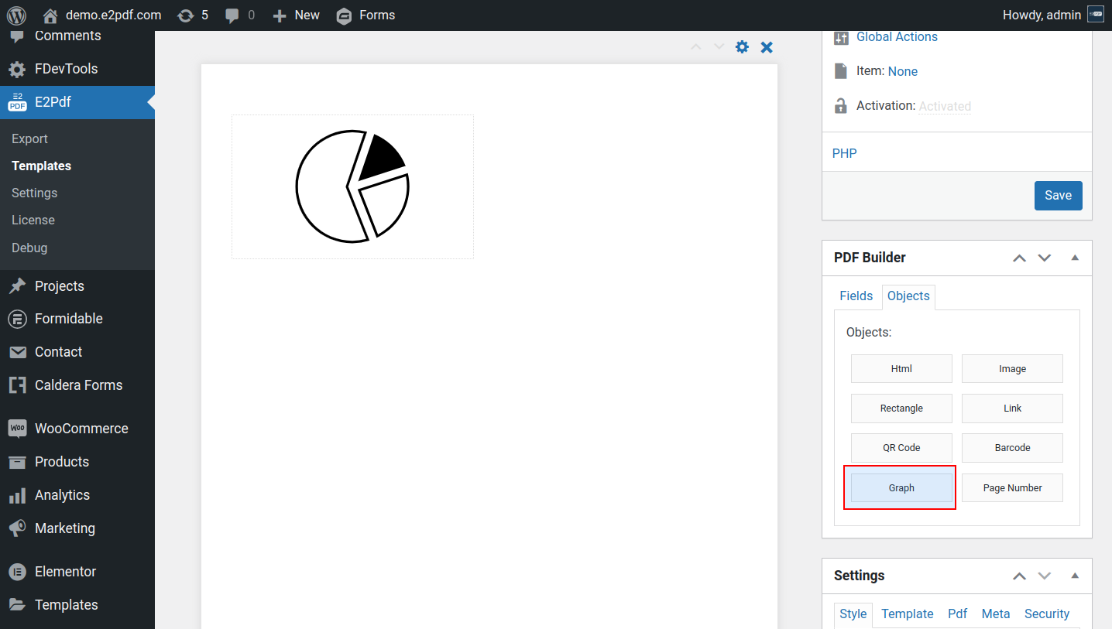The height and width of the screenshot is (629, 1112).
Task: Move PDF Builder panel down
Action: (x=1045, y=258)
